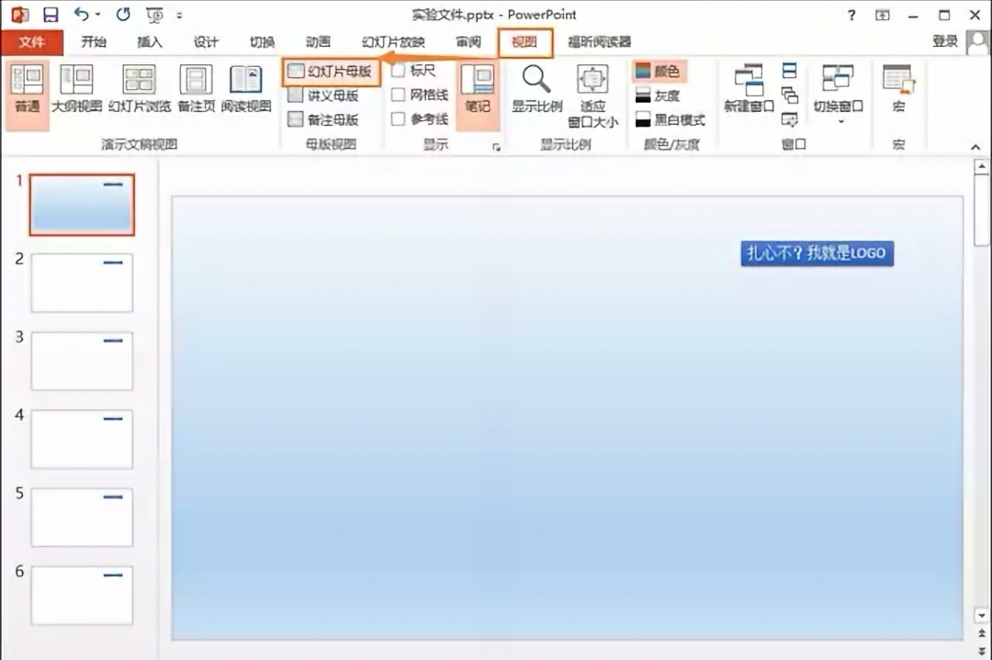Viewport: 992px width, 660px height.
Task: Click the 登录 sign-in link
Action: pos(945,41)
